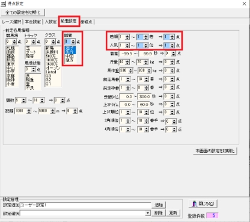
Task: Click the 人気 points spinner
Action: [169, 46]
